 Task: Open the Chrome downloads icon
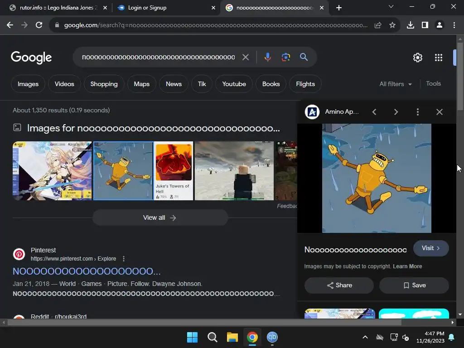[x=410, y=25]
